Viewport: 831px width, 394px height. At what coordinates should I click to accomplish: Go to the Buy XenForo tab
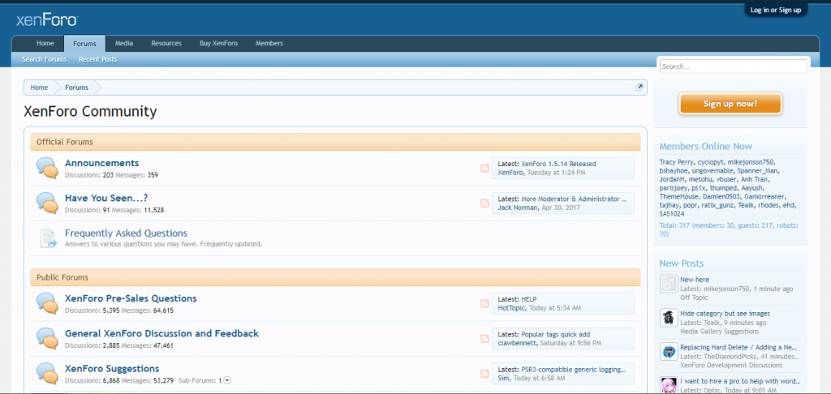tap(218, 44)
